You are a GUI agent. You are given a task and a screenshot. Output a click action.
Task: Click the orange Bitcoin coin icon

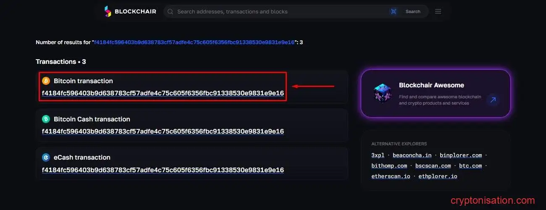(x=46, y=81)
